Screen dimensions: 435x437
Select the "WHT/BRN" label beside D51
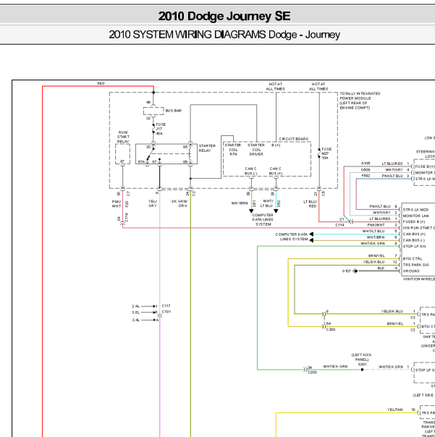point(240,203)
